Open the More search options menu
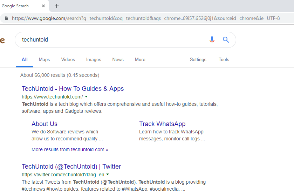This screenshot has width=294, height=191. [140, 60]
